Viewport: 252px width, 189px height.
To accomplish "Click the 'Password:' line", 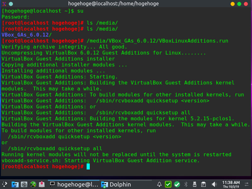I will point(15,17).
